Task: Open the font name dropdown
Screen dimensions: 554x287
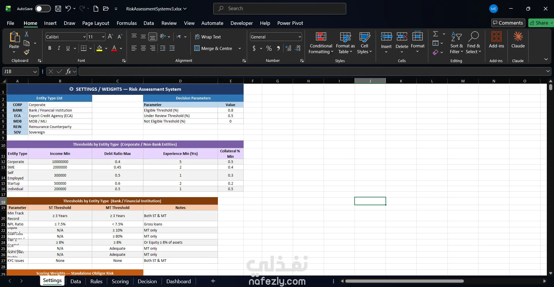Action: point(84,37)
